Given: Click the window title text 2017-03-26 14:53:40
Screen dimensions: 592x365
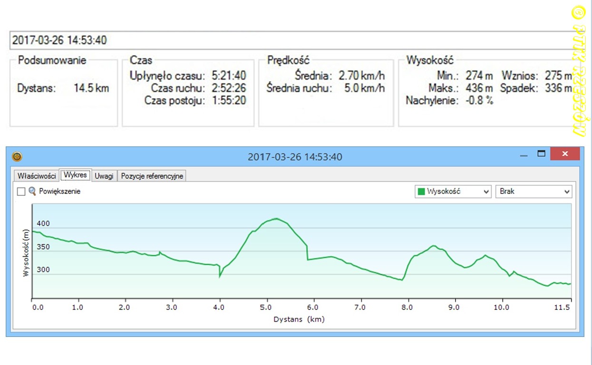Looking at the screenshot, I should [x=294, y=157].
